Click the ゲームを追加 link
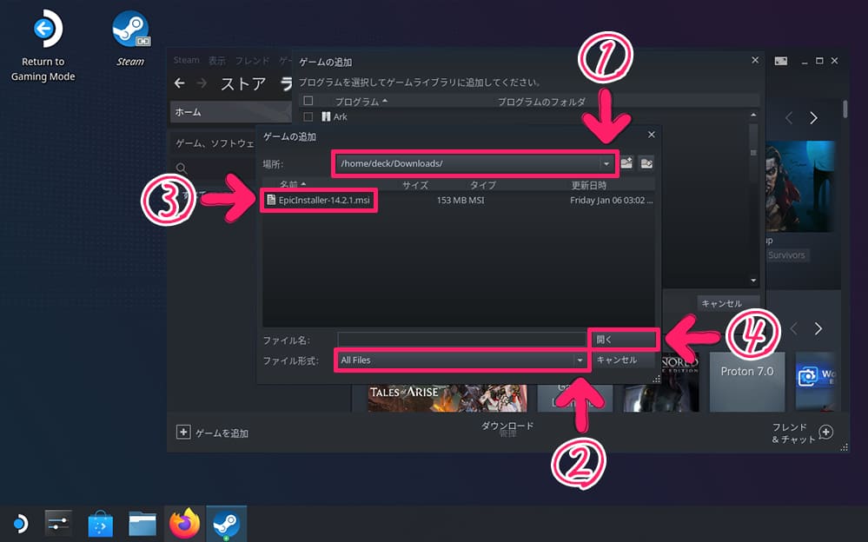This screenshot has height=542, width=868. tap(222, 433)
